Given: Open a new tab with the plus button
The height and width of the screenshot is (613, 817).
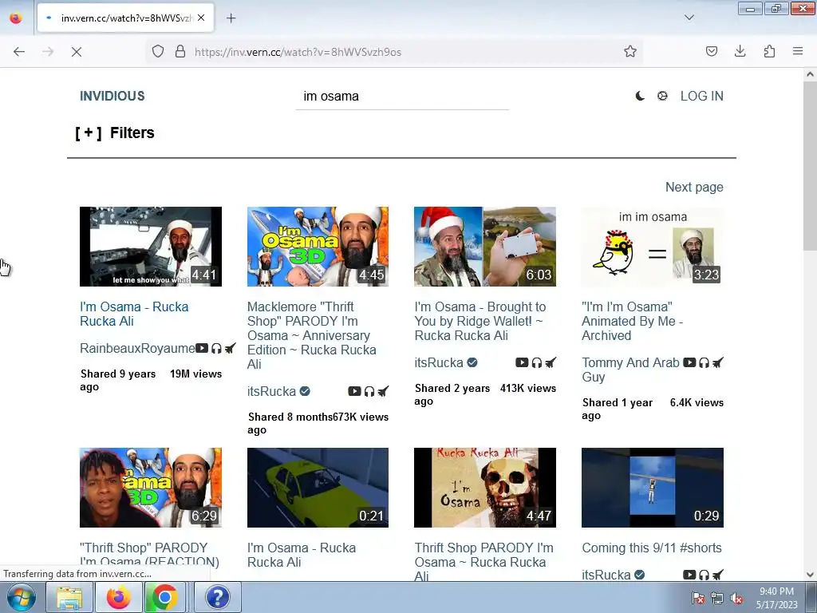Looking at the screenshot, I should pyautogui.click(x=231, y=18).
